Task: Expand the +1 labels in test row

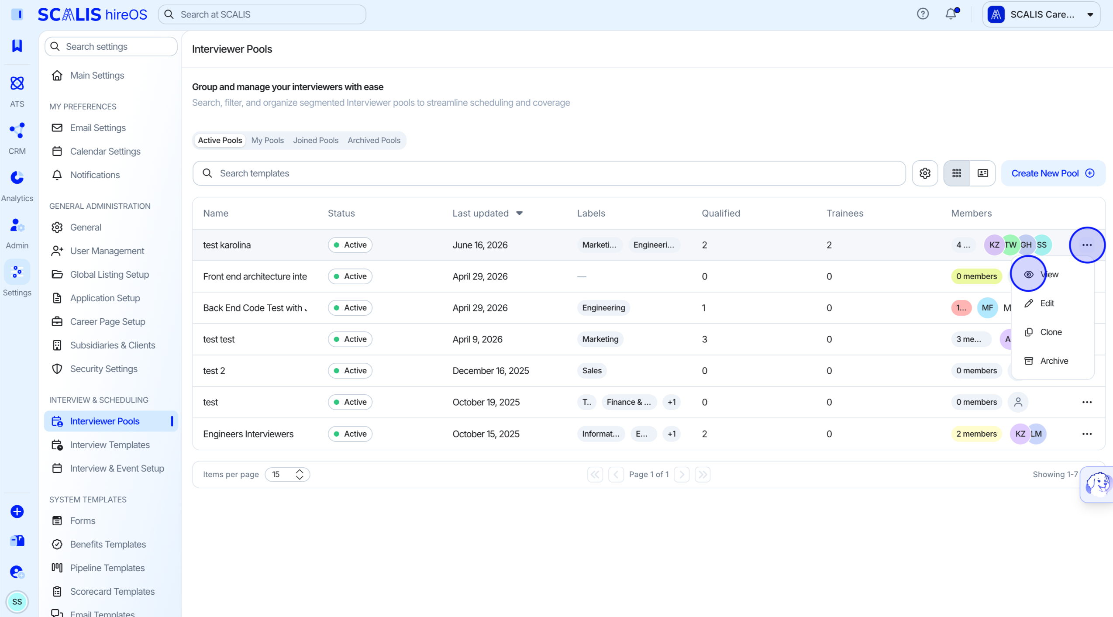Action: point(672,402)
